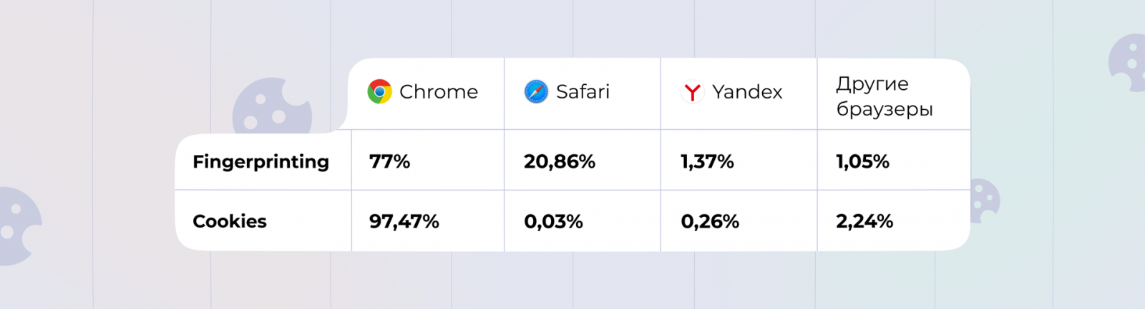This screenshot has height=309, width=1145.
Task: Click the "Другие браузеры" column header
Action: point(885,96)
